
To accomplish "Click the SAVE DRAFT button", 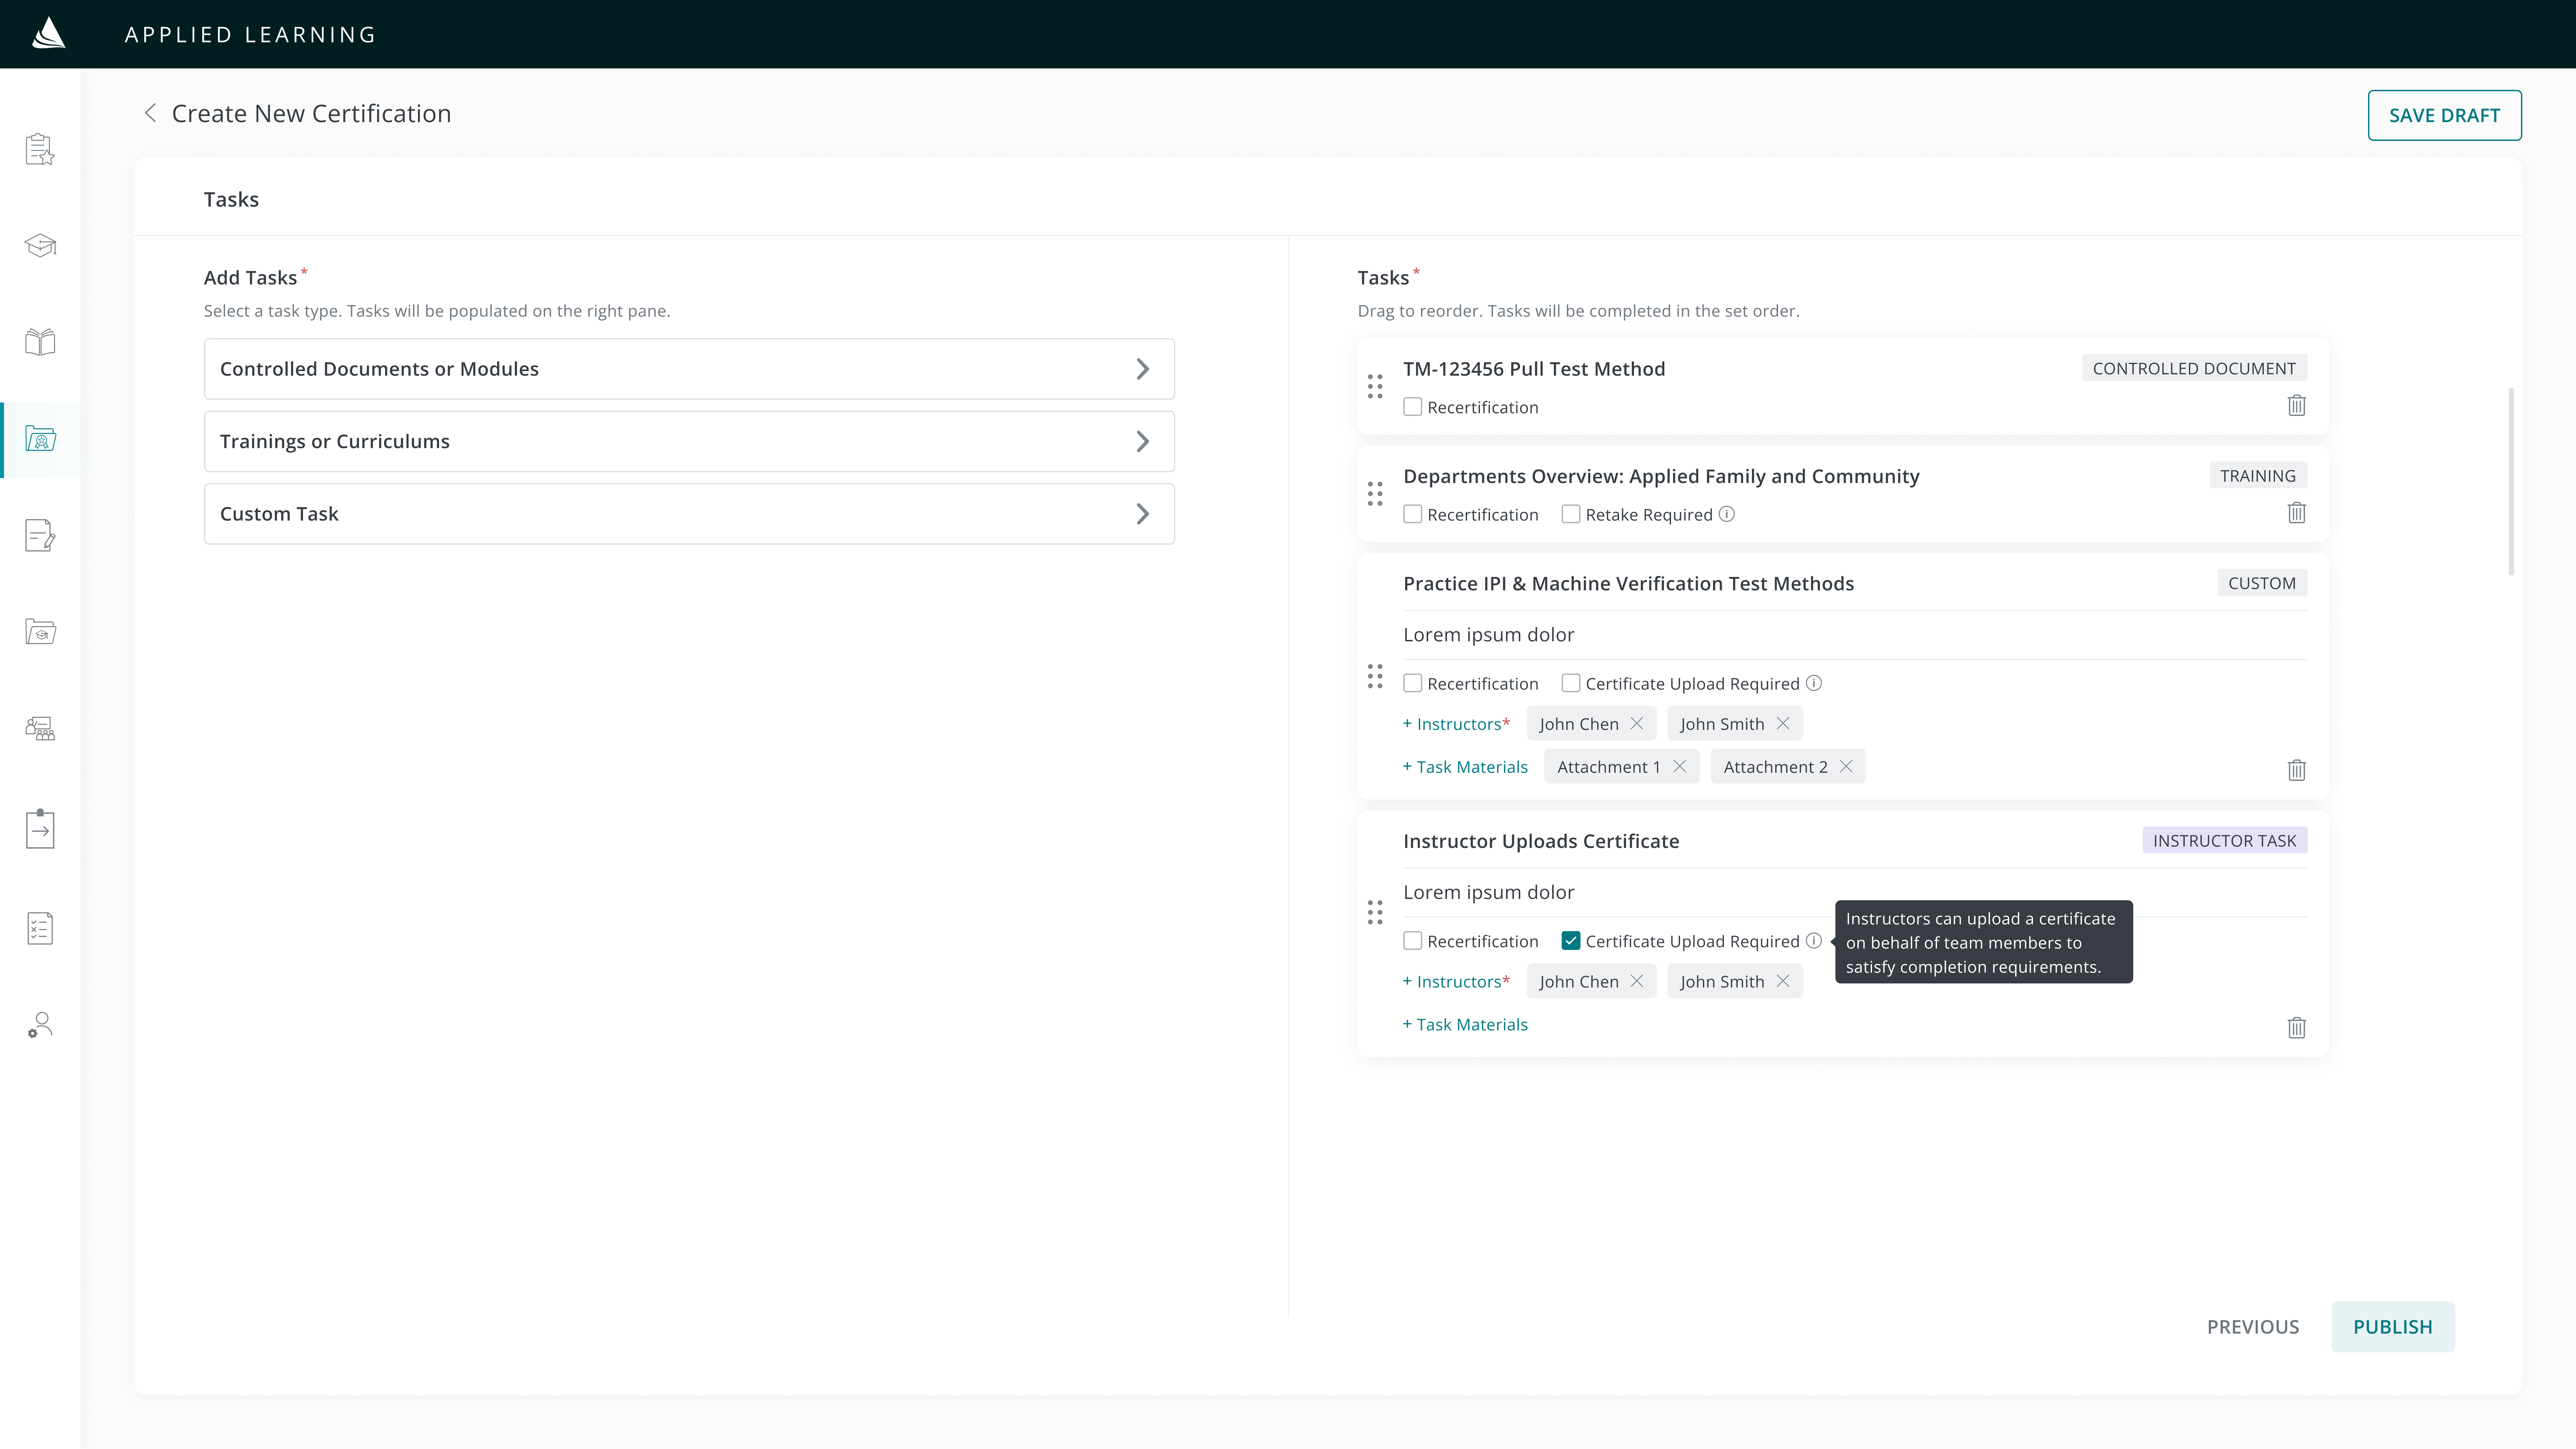I will tap(2444, 115).
